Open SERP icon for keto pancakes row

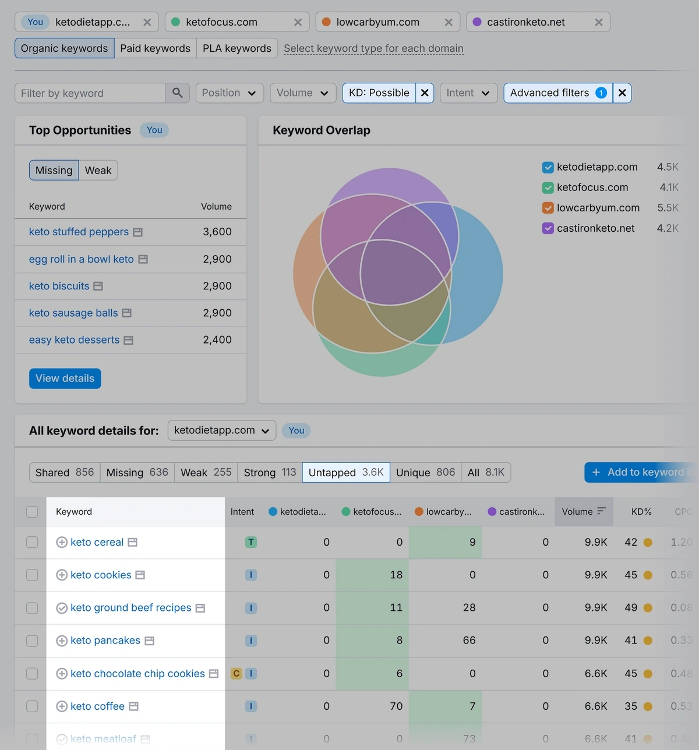[x=150, y=641]
